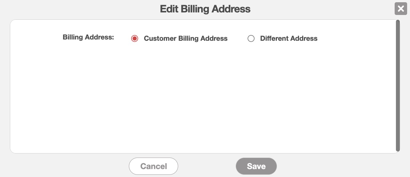Click the gray scrollbar thumb on the right edge
The width and height of the screenshot is (410, 177).
398,86
